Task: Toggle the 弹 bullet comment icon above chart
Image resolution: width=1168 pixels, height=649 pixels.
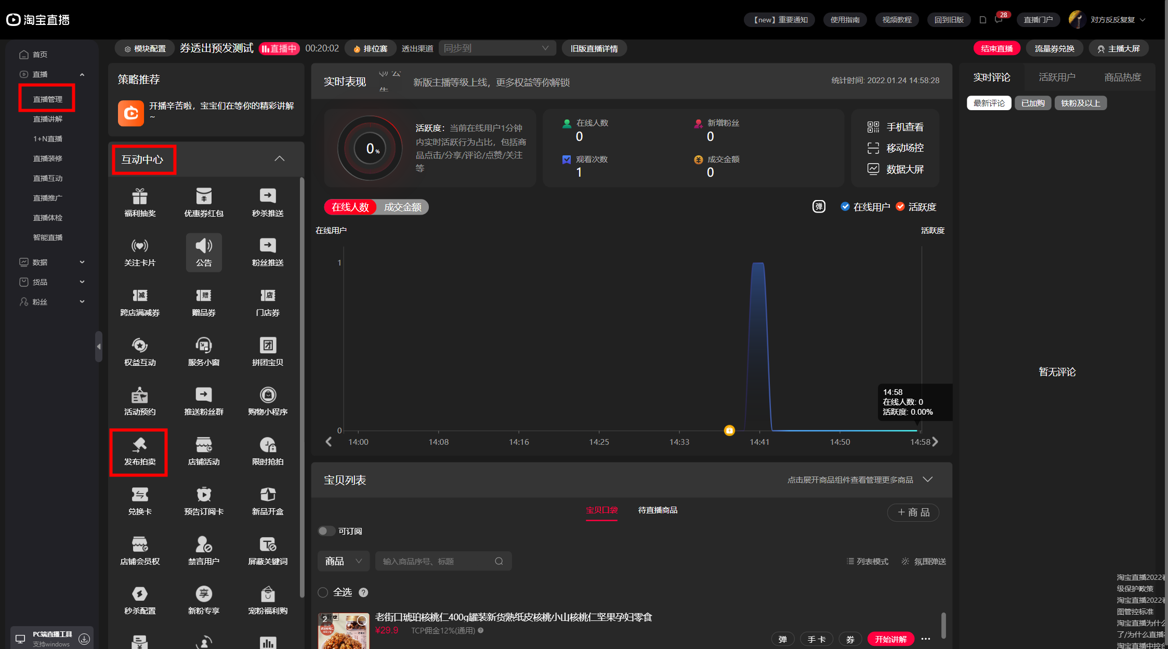Action: coord(819,207)
